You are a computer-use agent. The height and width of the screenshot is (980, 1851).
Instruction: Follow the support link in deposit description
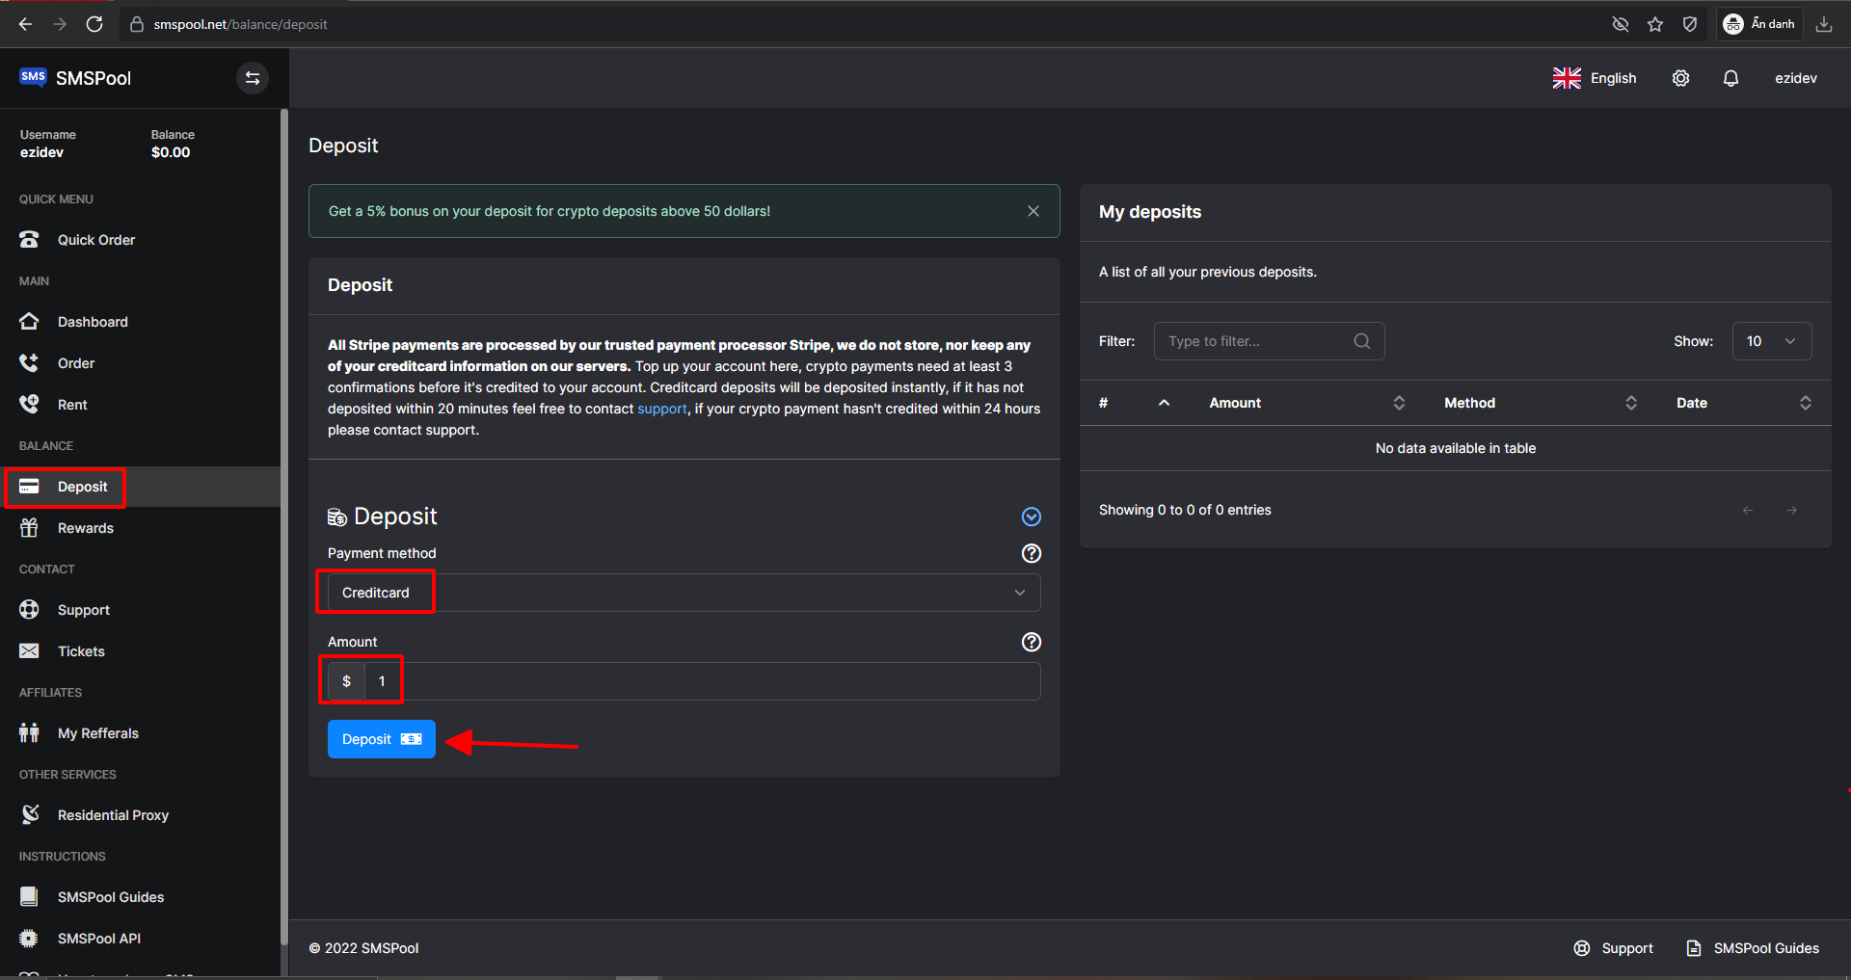[662, 409]
